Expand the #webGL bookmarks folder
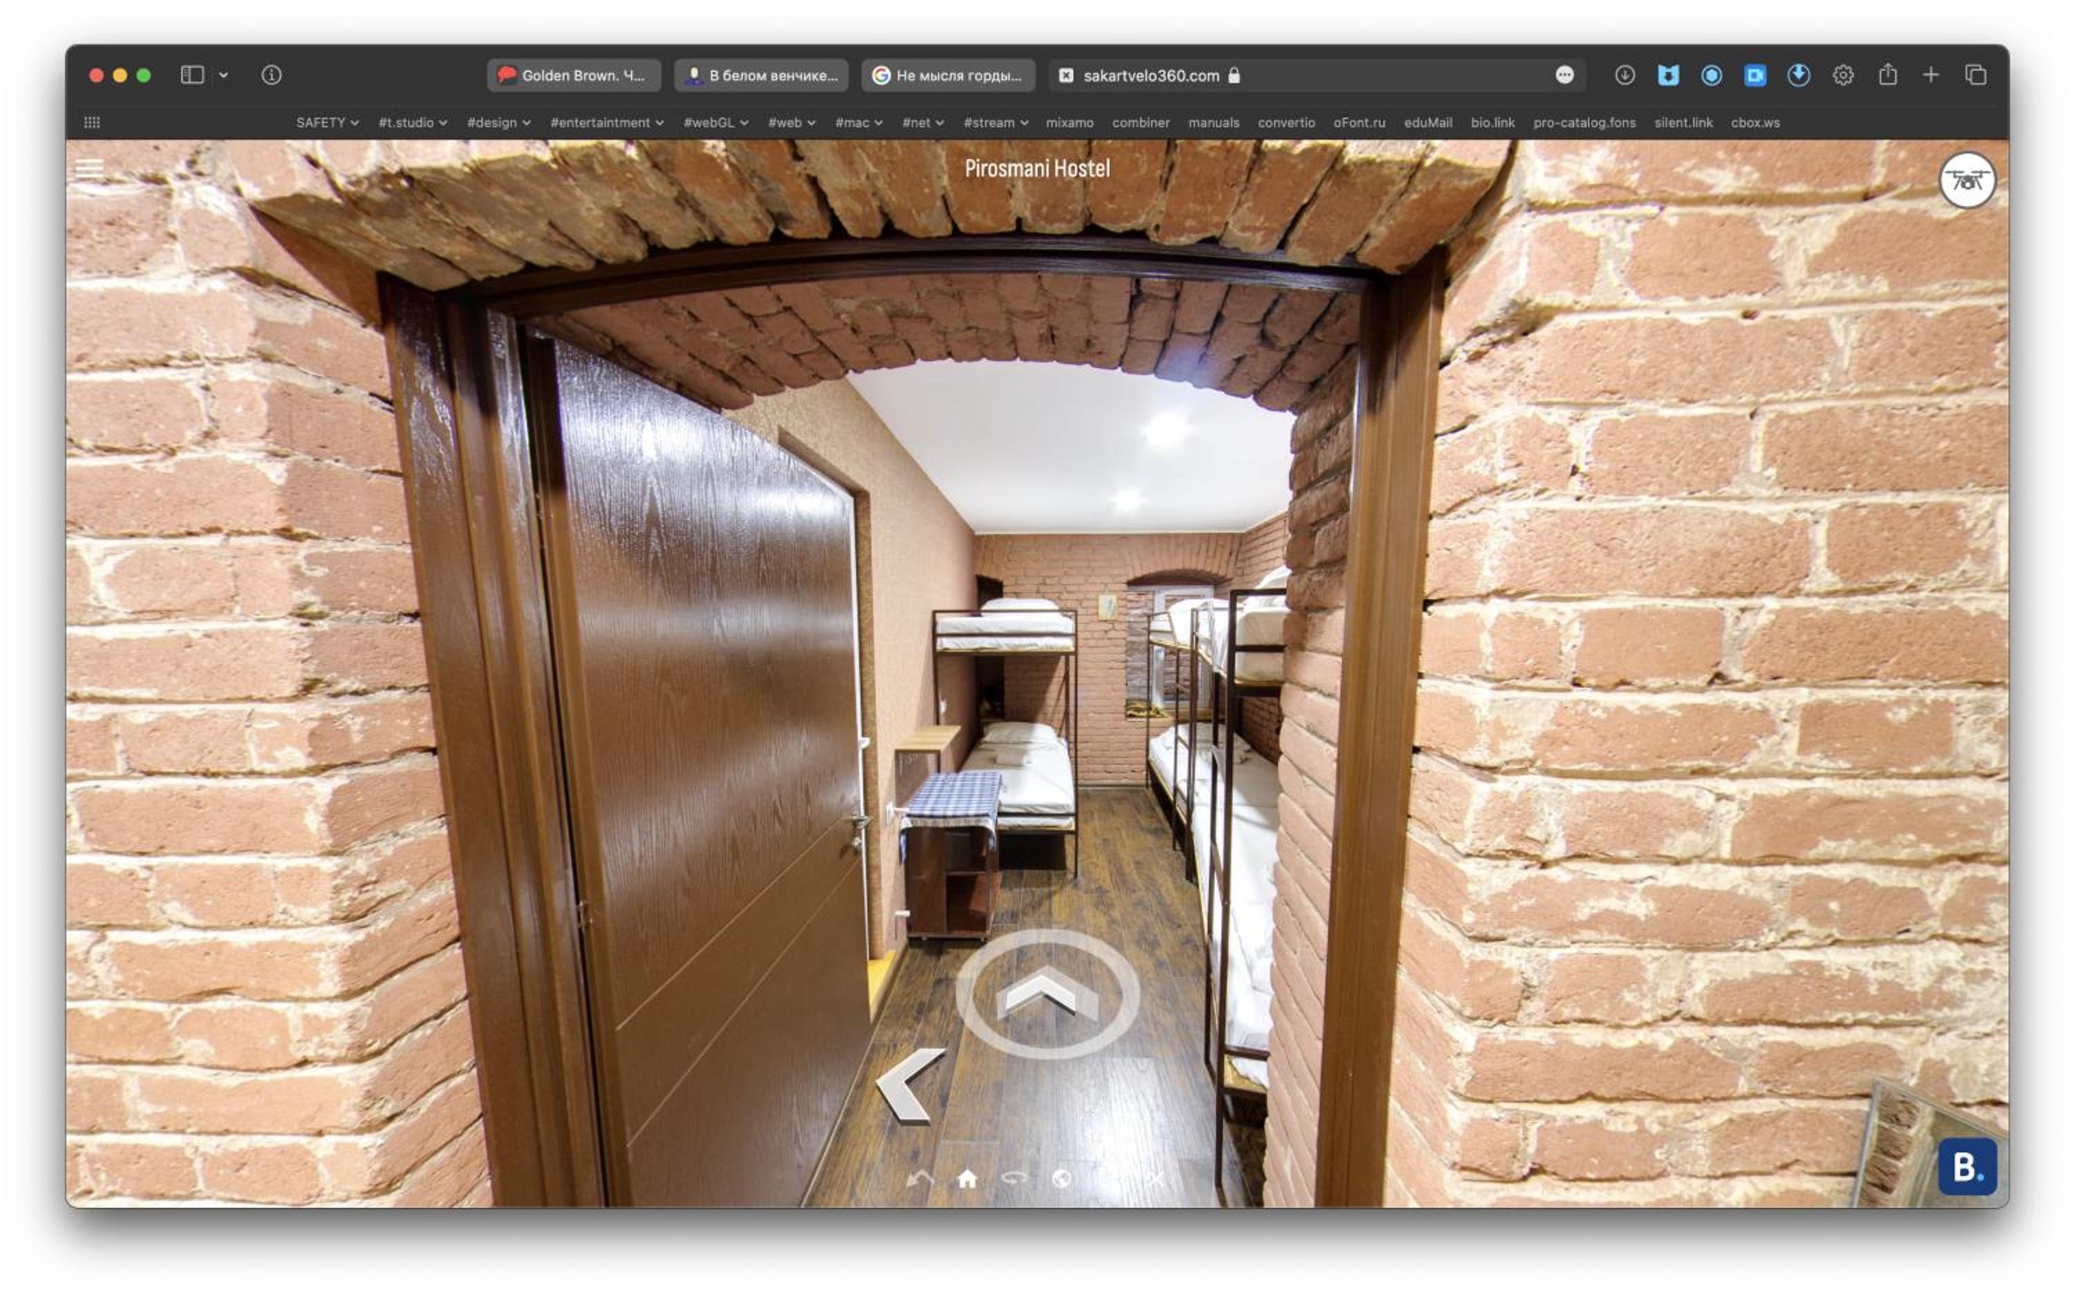Image resolution: width=2075 pixels, height=1295 pixels. [716, 122]
